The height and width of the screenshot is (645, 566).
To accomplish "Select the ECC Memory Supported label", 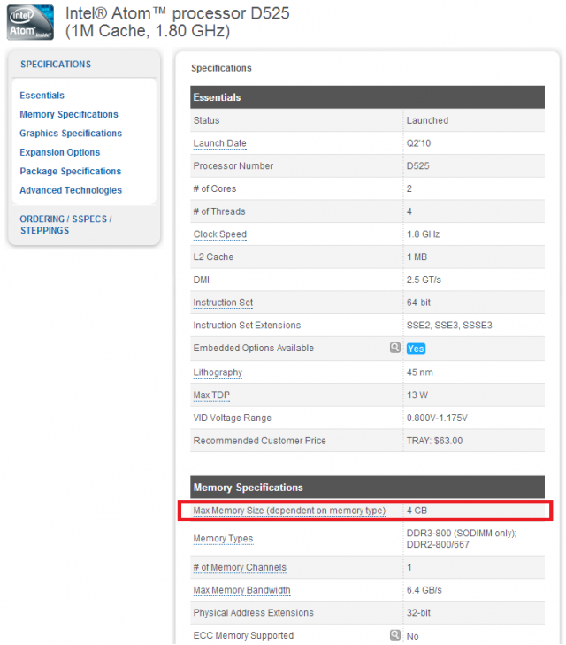I will (243, 635).
